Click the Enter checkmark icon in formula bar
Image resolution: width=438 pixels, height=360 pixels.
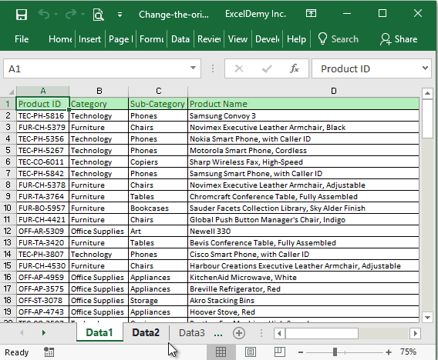[x=267, y=68]
